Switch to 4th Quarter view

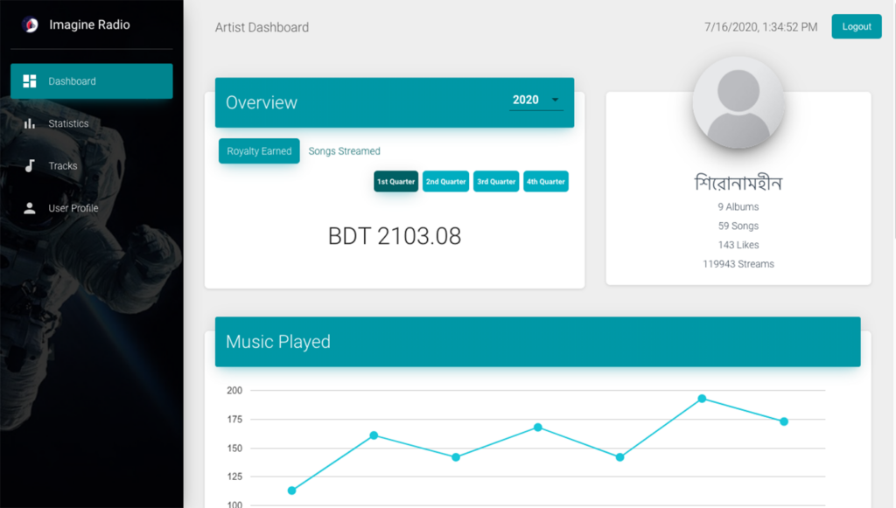546,182
